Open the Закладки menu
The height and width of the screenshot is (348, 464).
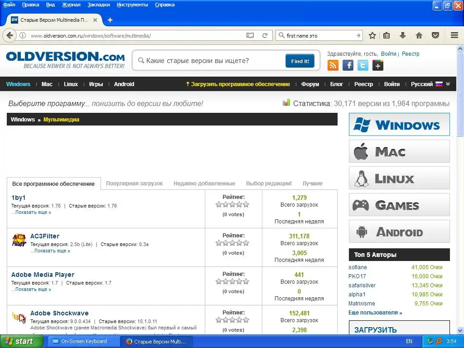click(98, 5)
